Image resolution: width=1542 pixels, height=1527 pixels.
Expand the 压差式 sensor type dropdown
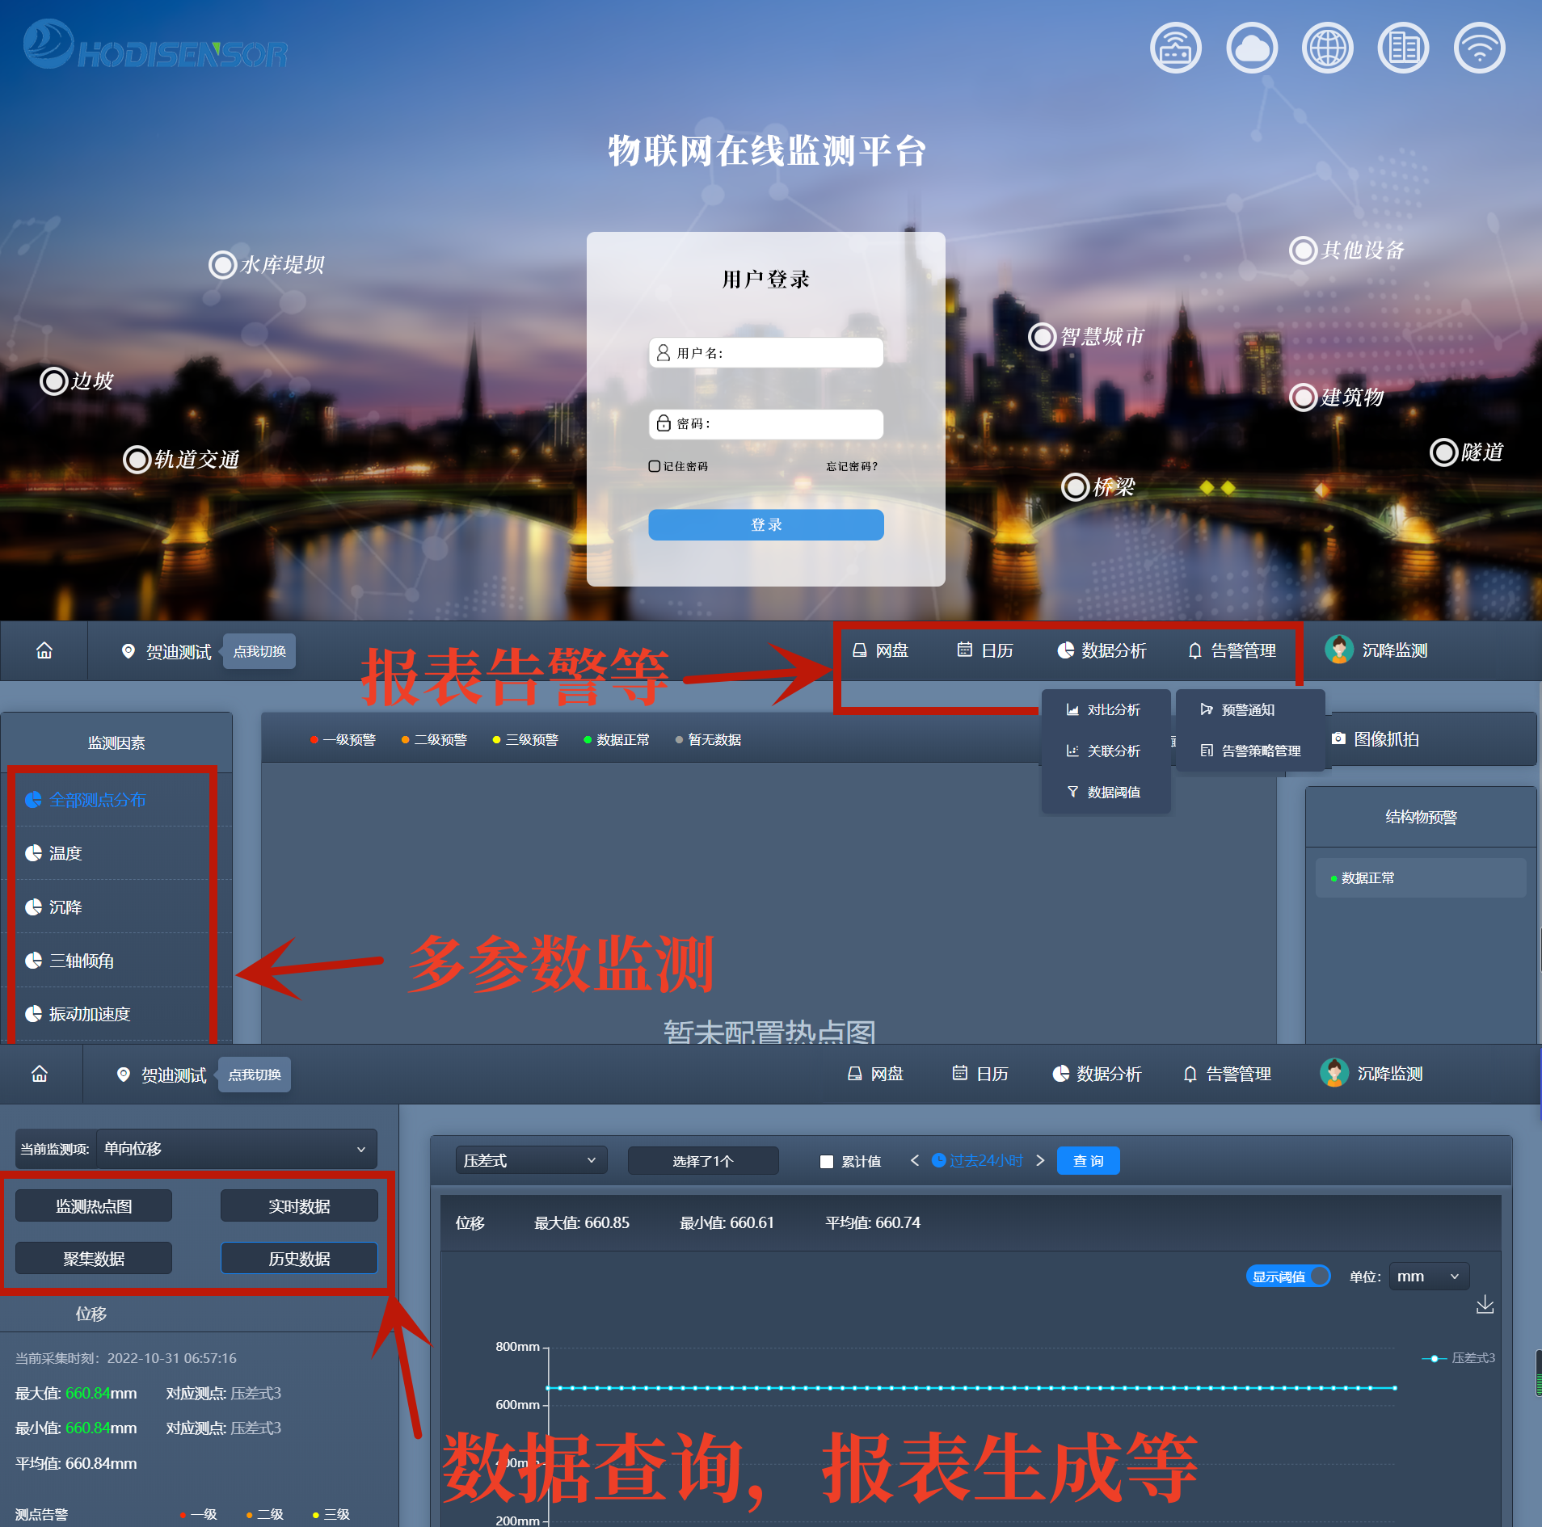[530, 1160]
